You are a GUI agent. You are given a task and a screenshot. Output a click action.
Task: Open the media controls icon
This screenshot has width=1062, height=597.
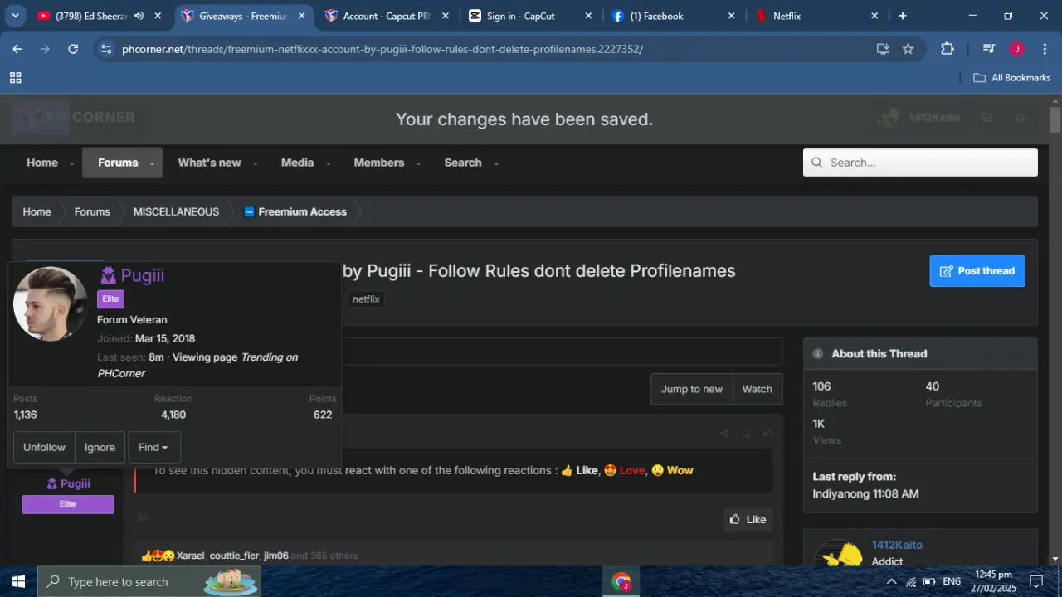tap(988, 49)
